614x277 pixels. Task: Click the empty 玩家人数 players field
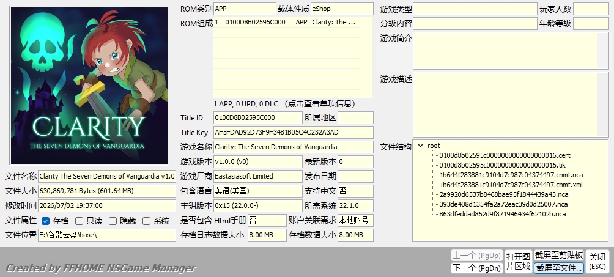tap(591, 9)
